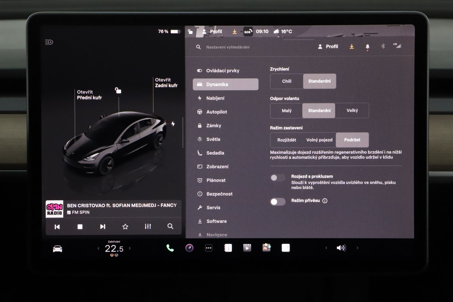Raise volume with right chevron

pyautogui.click(x=357, y=248)
